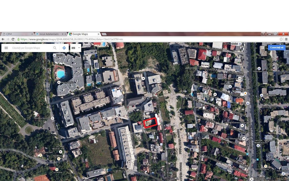This screenshot has width=289, height=181.
Task: Expand the keyboard input method dropdown arrow
Action: (x=79, y=48)
